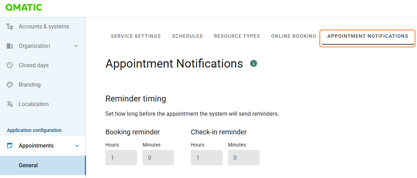
Task: Click the Accounts & systems tree icon
Action: pos(10,27)
